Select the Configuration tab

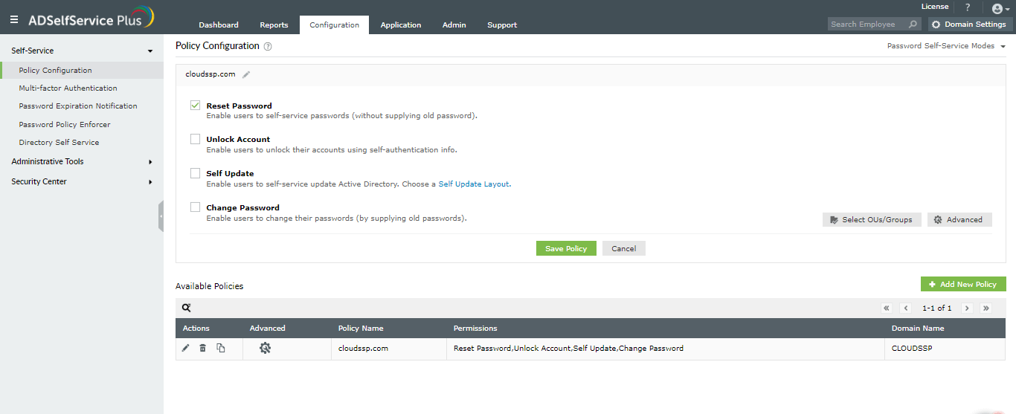tap(334, 25)
